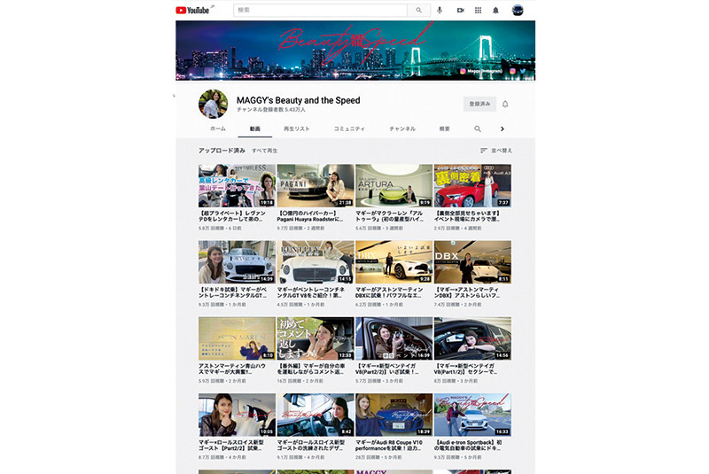Click title マギーがアストンマーティンDBXに試乗 video
The height and width of the screenshot is (474, 709).
(x=389, y=292)
